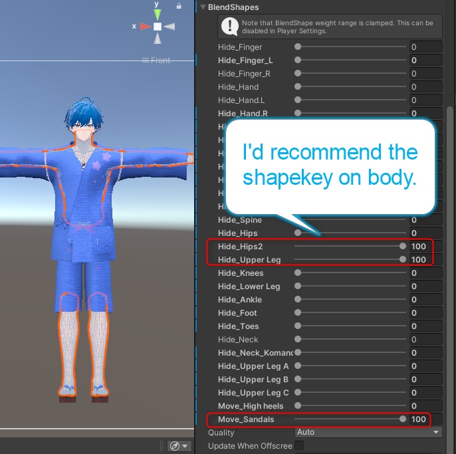Select the Hide_Hand.R label
The image size is (456, 454).
pos(243,114)
